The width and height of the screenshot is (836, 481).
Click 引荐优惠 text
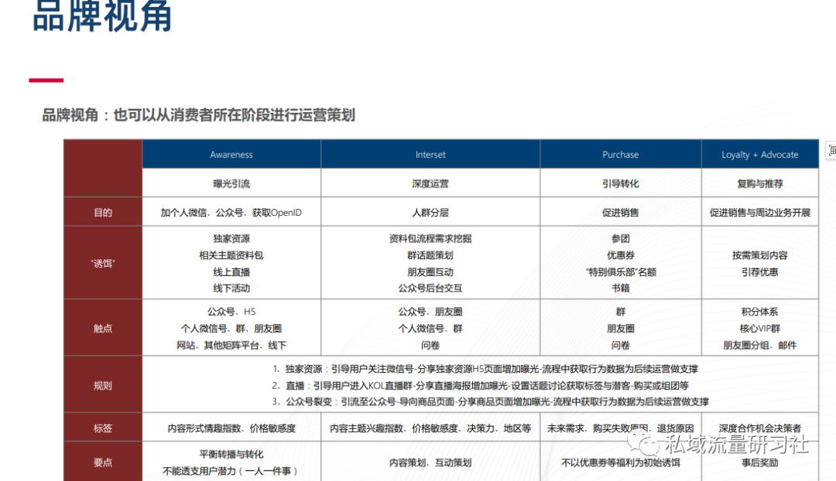coord(760,271)
